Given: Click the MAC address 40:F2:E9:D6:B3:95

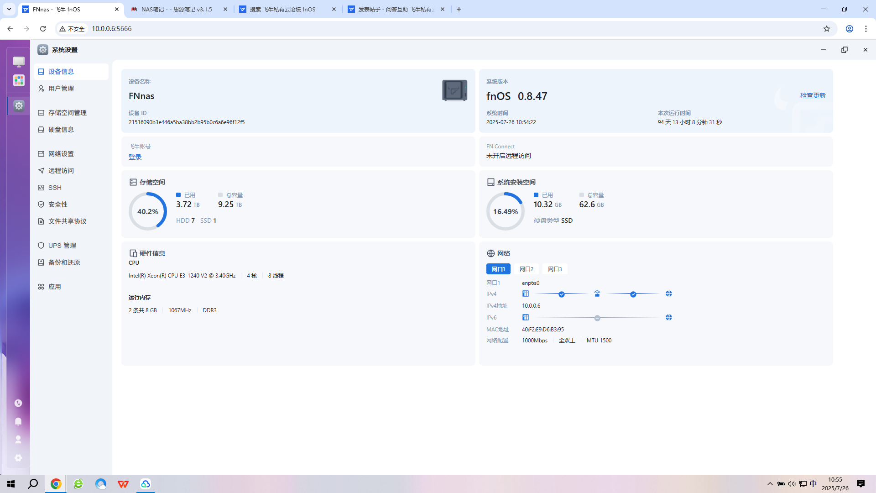Looking at the screenshot, I should click(542, 330).
